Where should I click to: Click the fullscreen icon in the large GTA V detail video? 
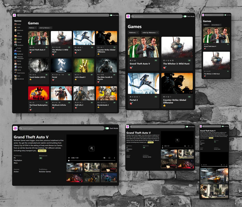point(109,158)
